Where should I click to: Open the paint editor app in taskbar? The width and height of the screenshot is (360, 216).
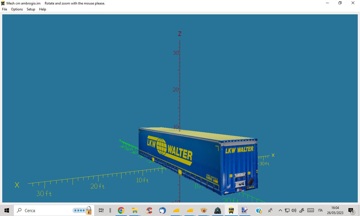point(245,210)
